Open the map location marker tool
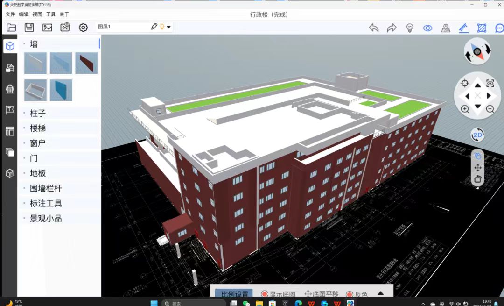Image resolution: width=504 pixels, height=306 pixels. point(446,28)
